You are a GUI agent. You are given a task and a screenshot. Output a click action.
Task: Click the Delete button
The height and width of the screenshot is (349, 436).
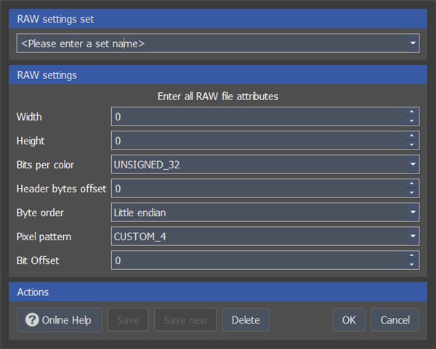click(246, 320)
